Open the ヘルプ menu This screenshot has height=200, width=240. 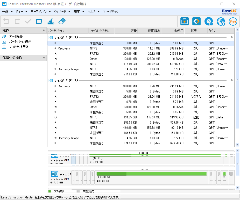pos(94,12)
